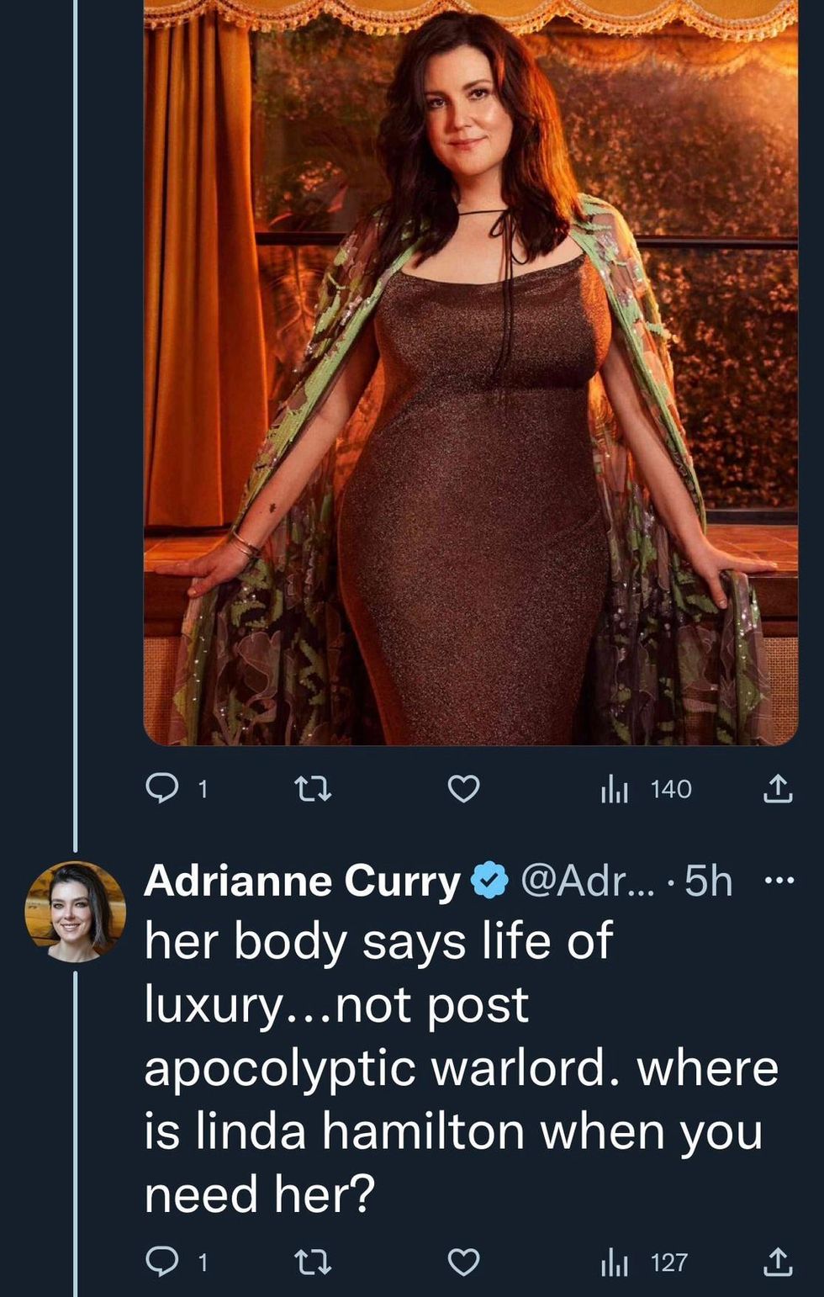Tap the Adrianne Curry display name
Image resolution: width=824 pixels, height=1297 pixels.
click(x=301, y=881)
